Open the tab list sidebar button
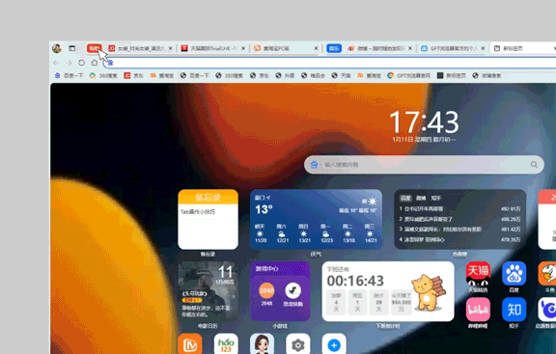The image size is (556, 354). click(72, 48)
